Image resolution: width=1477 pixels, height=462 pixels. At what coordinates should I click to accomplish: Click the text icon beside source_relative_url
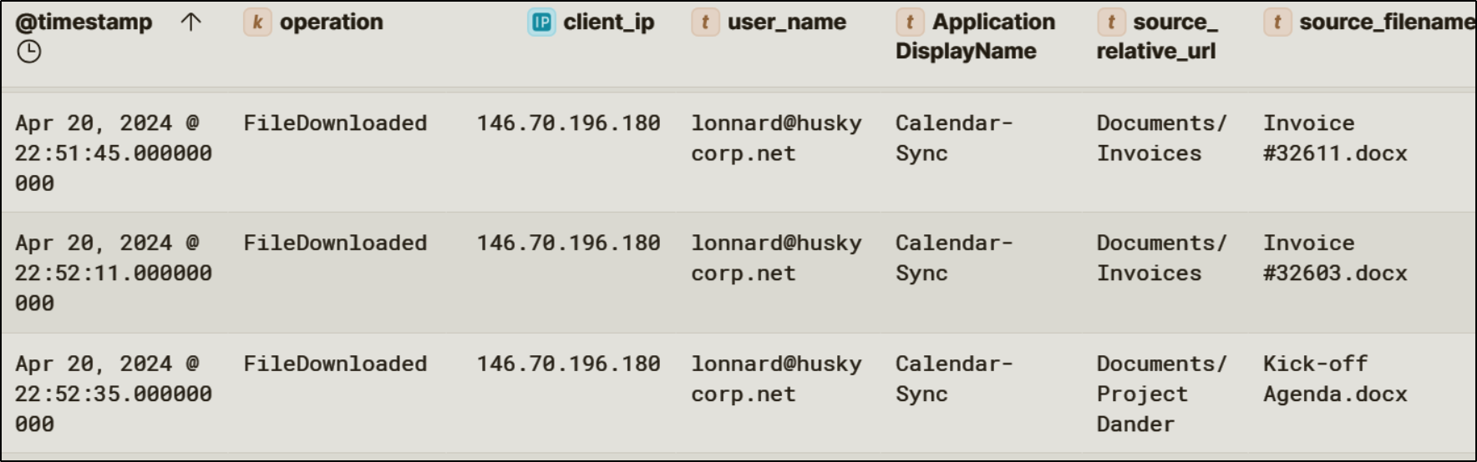pos(1110,23)
